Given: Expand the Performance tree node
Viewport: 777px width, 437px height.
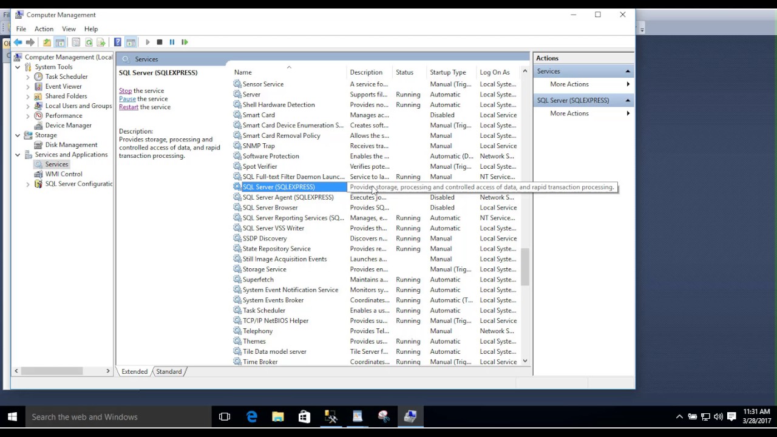Looking at the screenshot, I should [x=28, y=115].
